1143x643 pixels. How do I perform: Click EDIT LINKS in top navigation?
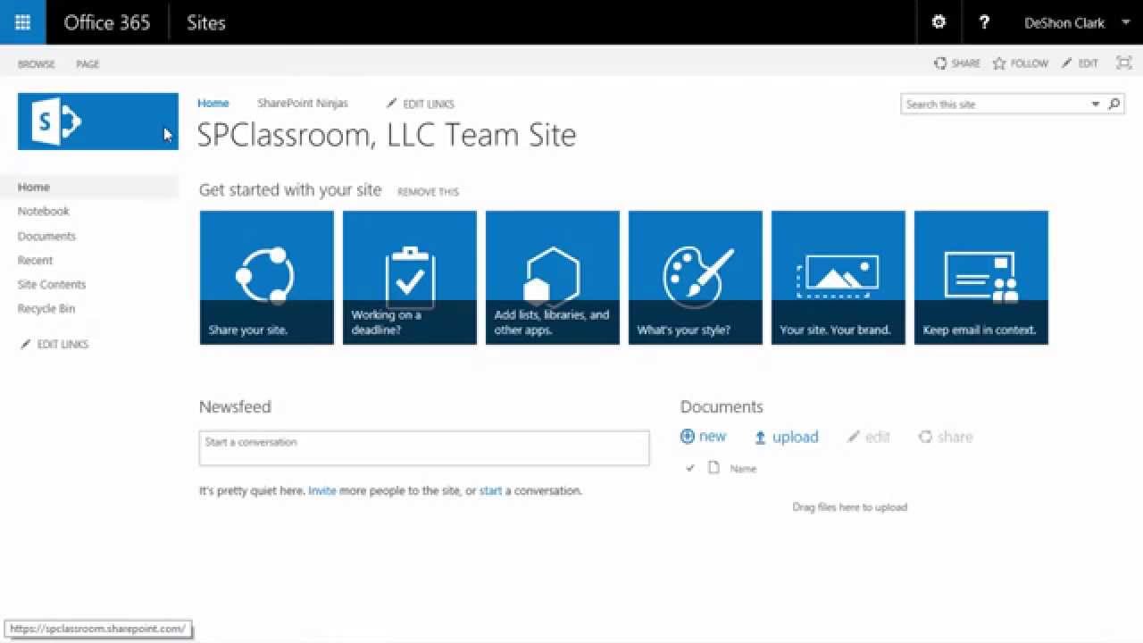[x=421, y=104]
